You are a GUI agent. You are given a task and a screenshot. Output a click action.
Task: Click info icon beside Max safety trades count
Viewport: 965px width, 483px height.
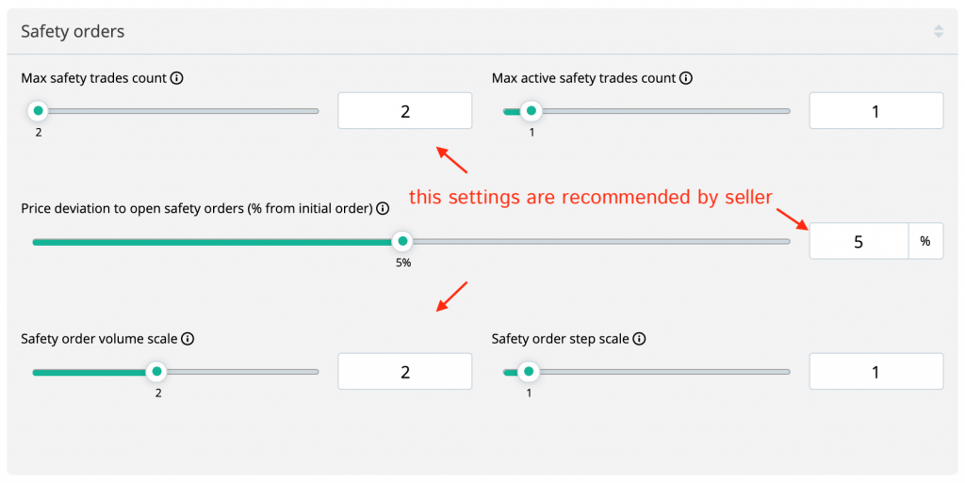[x=176, y=78]
